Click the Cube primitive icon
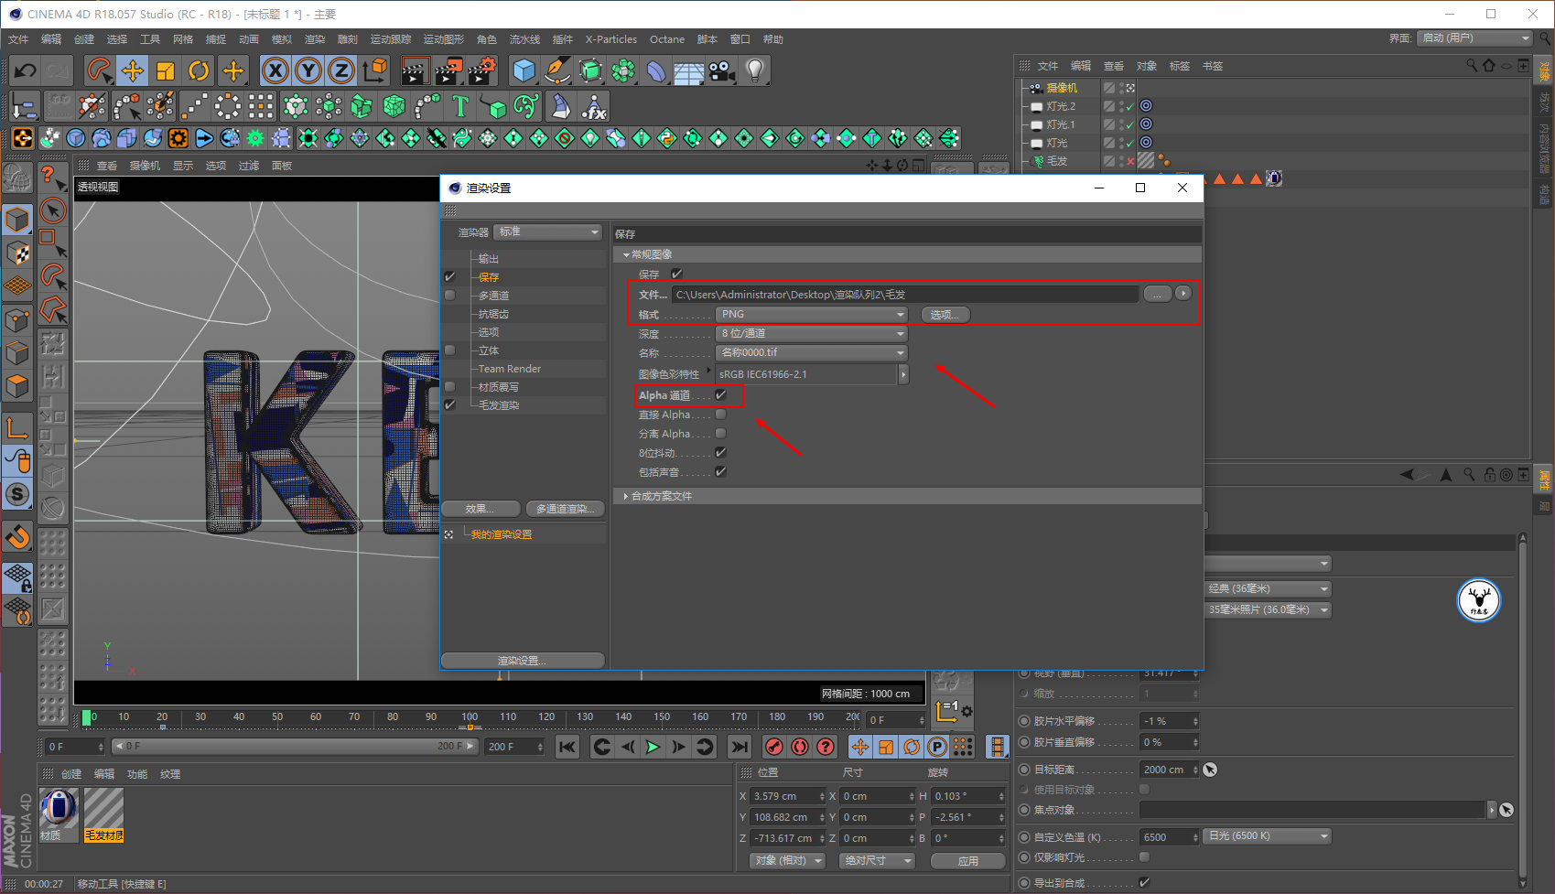This screenshot has height=894, width=1555. point(524,70)
